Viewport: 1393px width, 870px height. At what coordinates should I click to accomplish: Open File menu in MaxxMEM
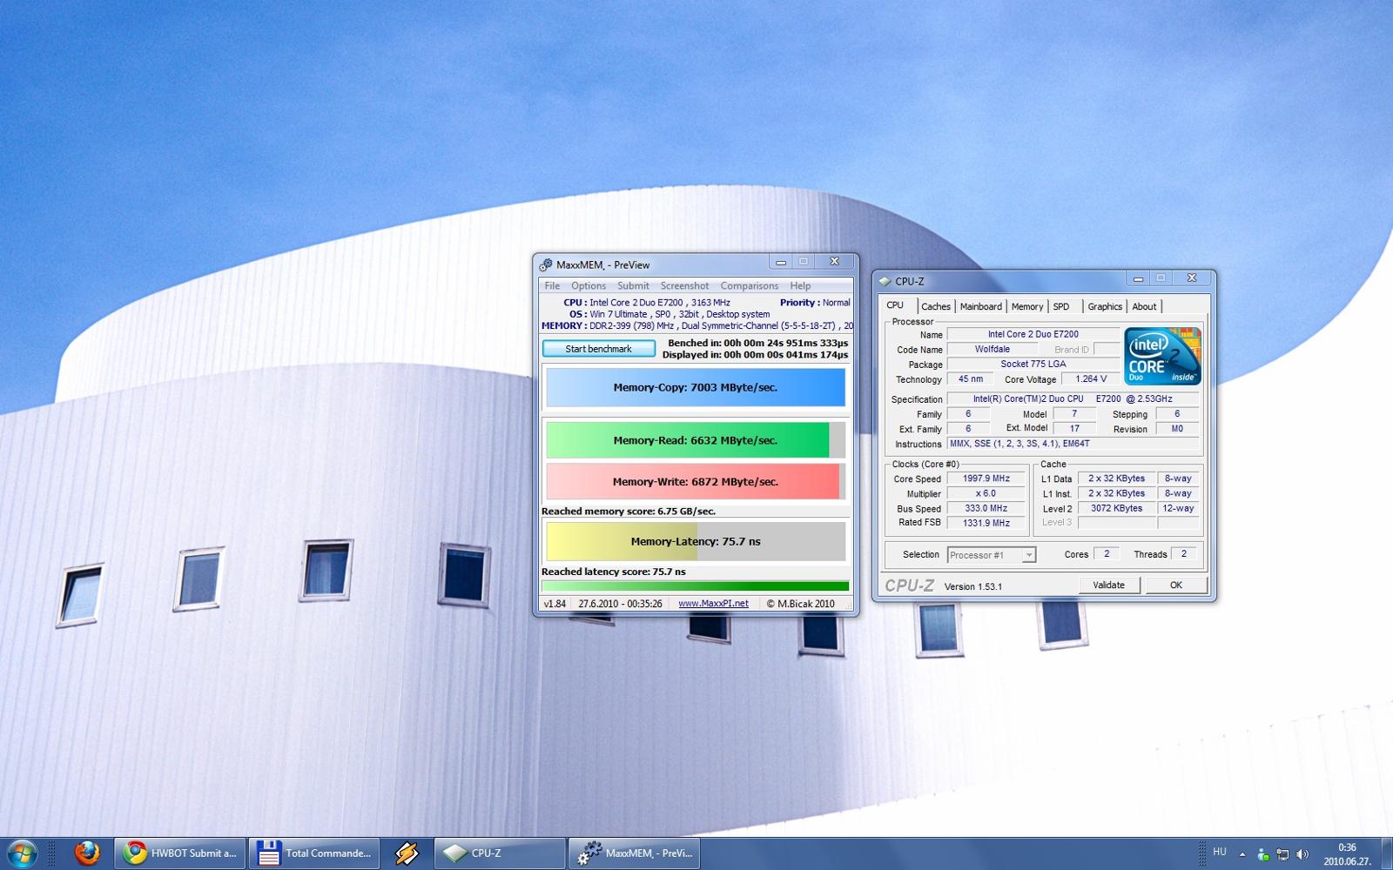point(552,285)
